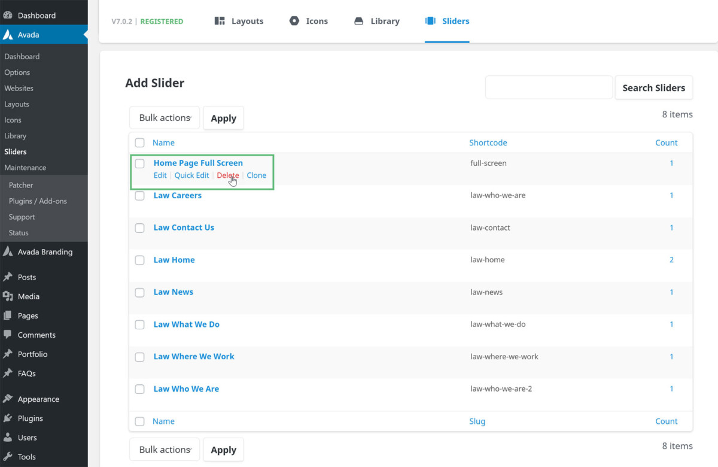Select all sliders via the header checkbox
The image size is (718, 467).
[x=139, y=142]
